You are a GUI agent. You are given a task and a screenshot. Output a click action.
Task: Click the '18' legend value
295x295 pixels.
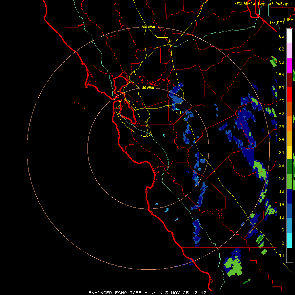point(282,191)
